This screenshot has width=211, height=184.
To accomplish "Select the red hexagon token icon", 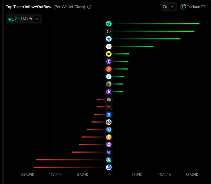I will click(x=109, y=107).
